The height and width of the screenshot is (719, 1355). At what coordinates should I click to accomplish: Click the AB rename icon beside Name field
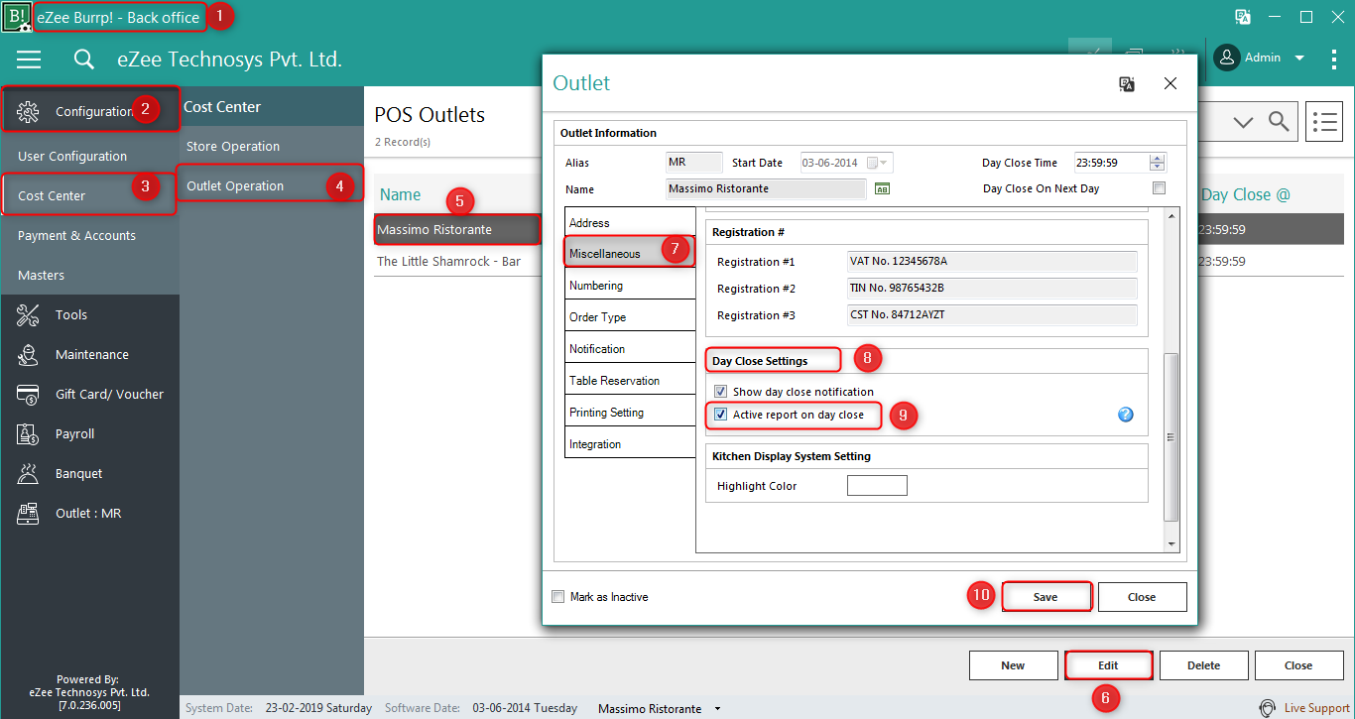pyautogui.click(x=882, y=188)
